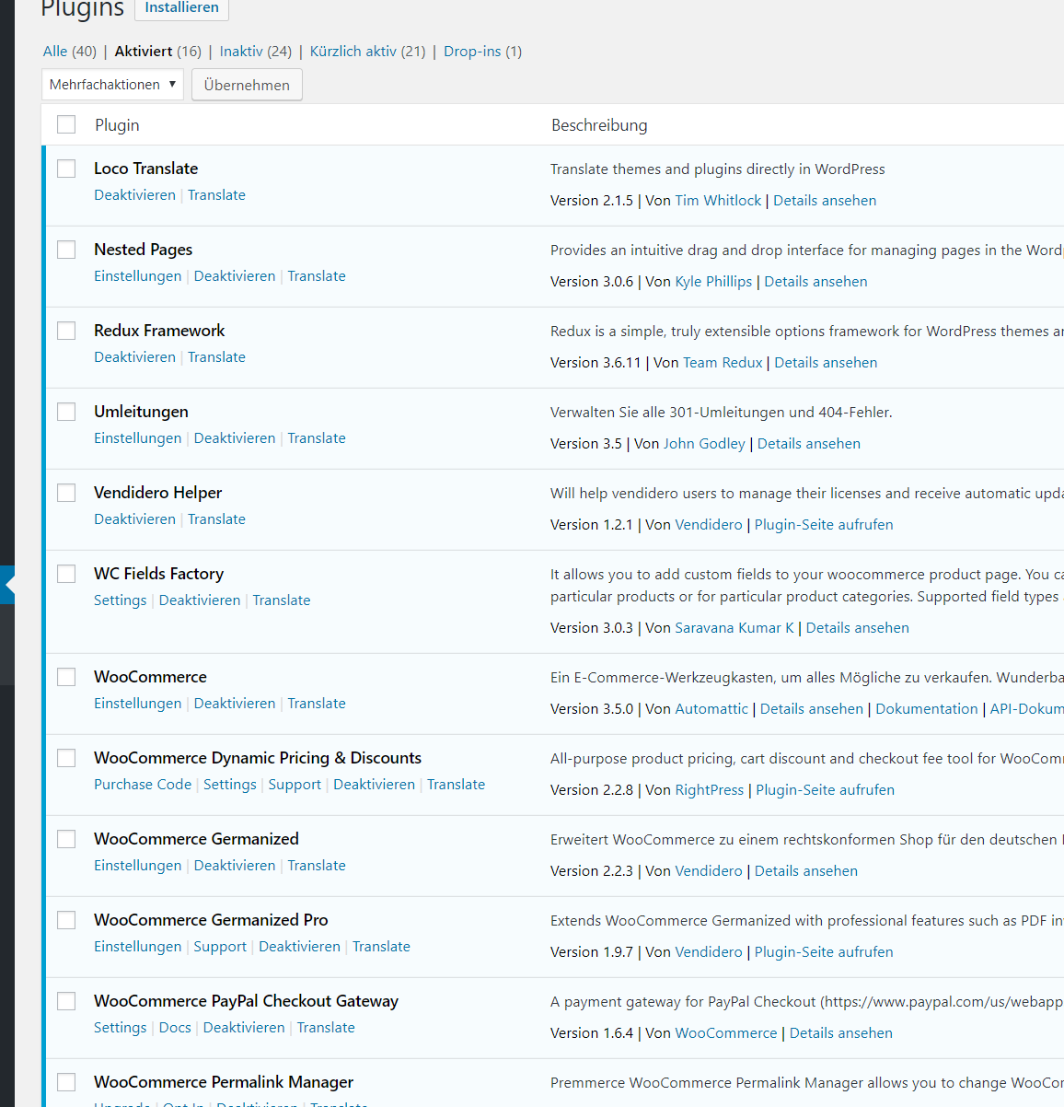Click the Übernehmen button
Screen dimensions: 1064x1107
tap(247, 85)
